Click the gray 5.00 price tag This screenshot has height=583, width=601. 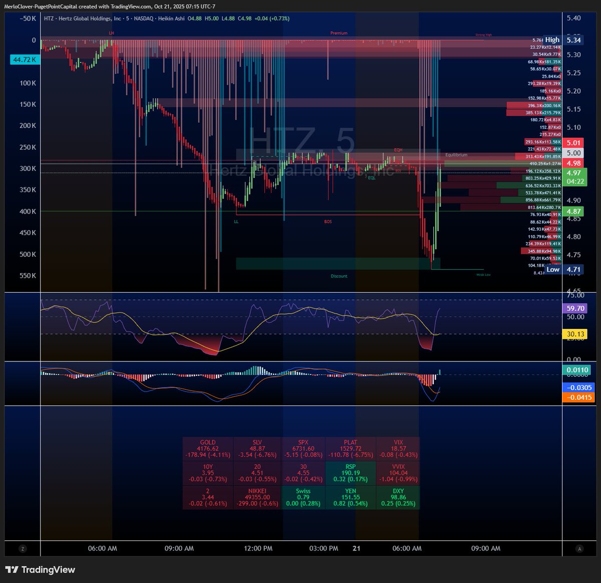click(573, 153)
